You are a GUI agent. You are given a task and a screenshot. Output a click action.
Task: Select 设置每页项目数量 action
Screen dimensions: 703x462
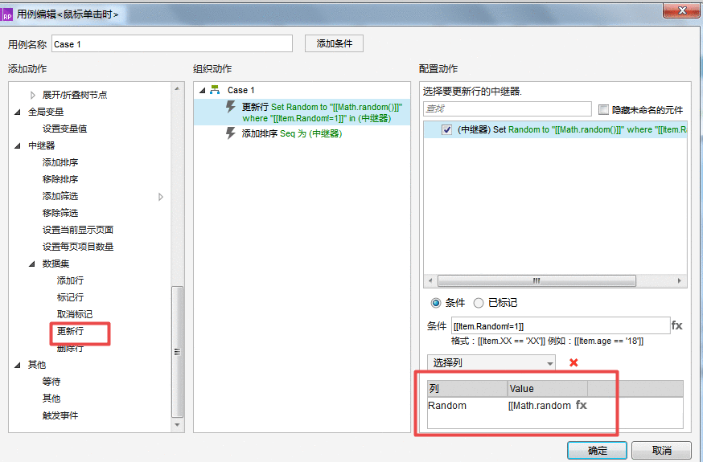78,247
